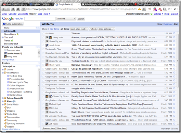Star the Oatmeal octopus item

click(x=43, y=57)
